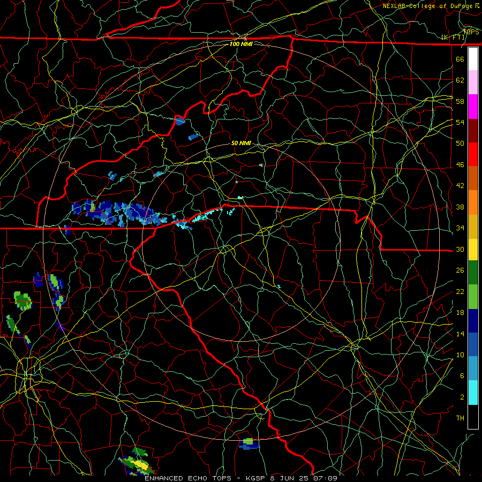Click the 100 NMI range ring label
This screenshot has width=482, height=482.
(241, 44)
